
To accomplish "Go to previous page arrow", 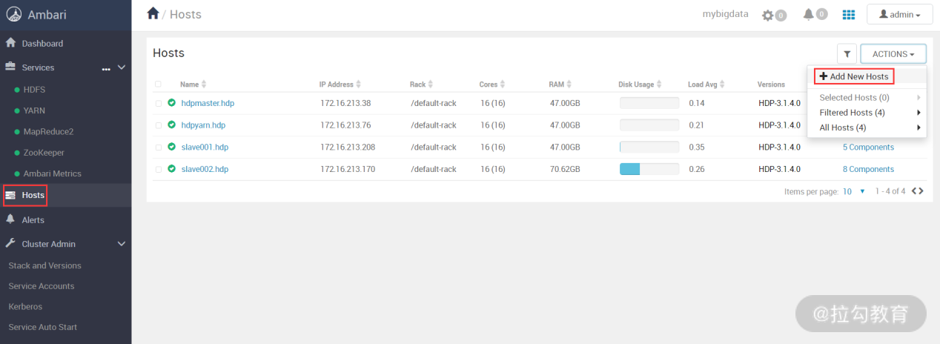I will pos(914,191).
